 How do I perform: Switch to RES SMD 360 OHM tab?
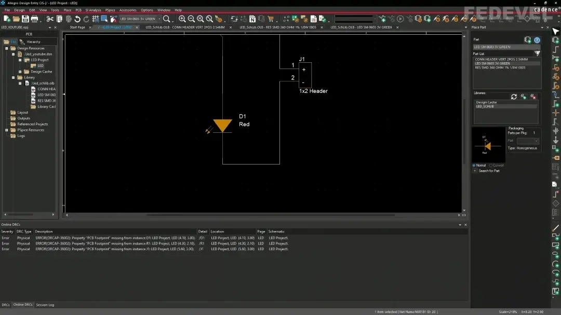point(277,27)
